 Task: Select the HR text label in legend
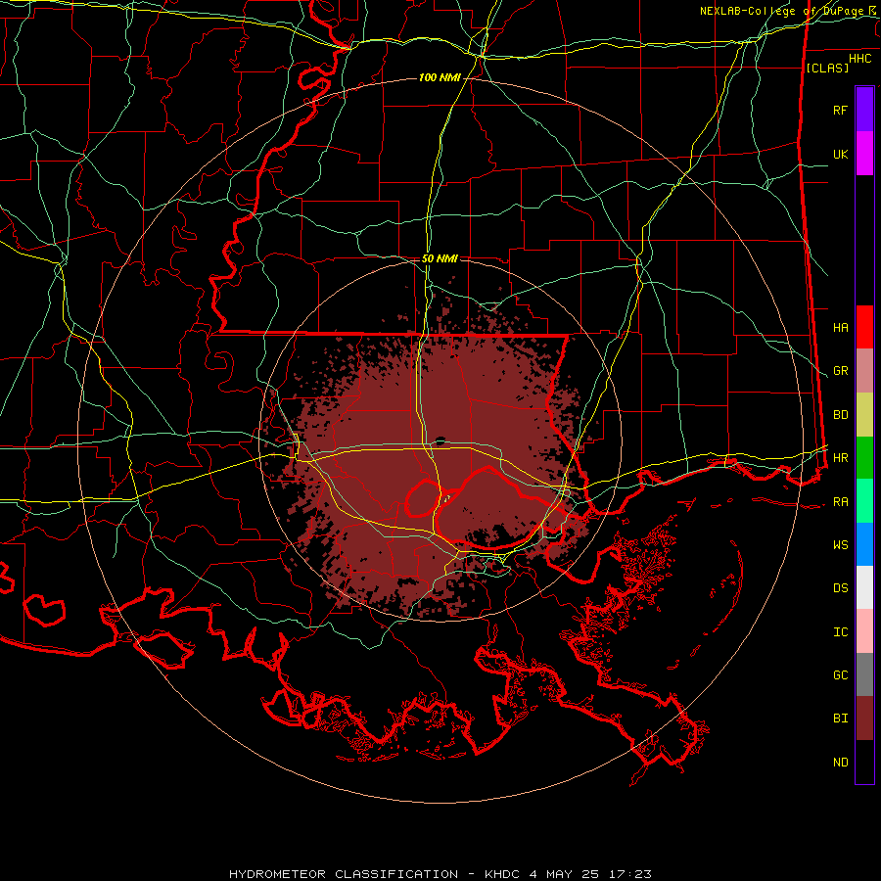point(840,458)
